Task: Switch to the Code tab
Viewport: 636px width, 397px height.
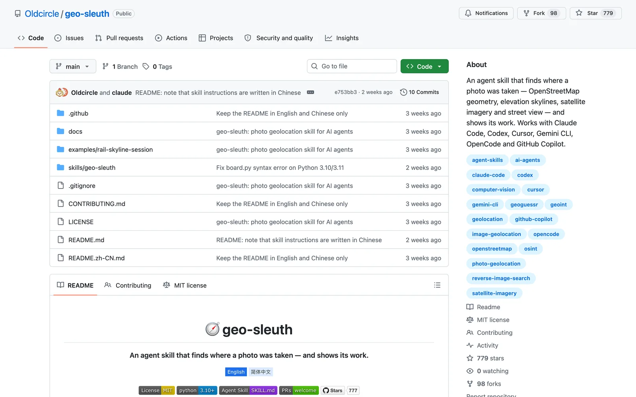Action: pos(31,38)
